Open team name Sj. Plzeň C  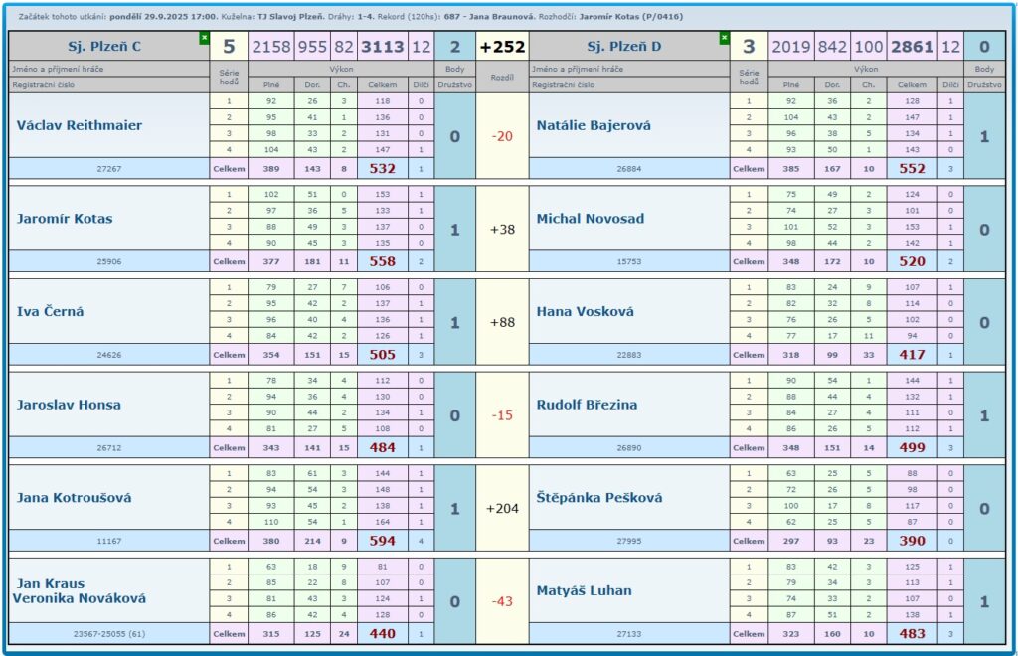[104, 46]
